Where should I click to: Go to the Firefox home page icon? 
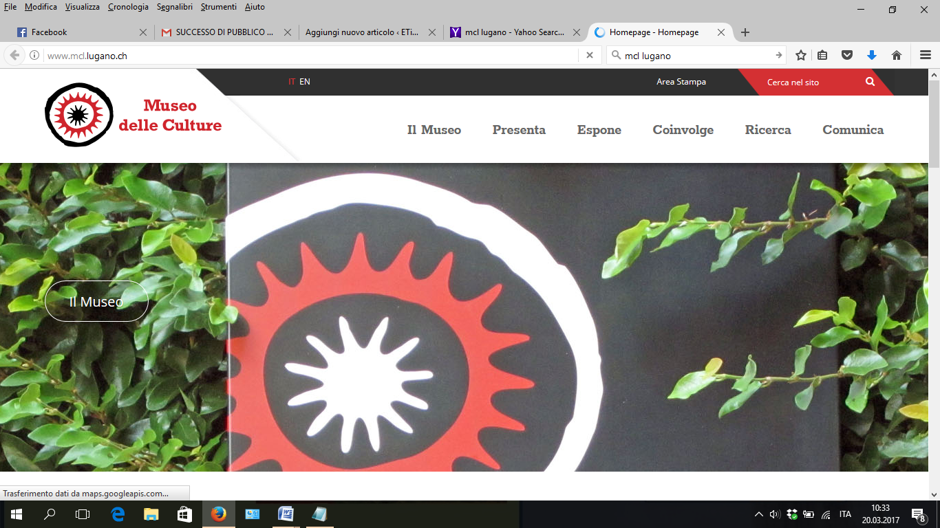coord(897,56)
